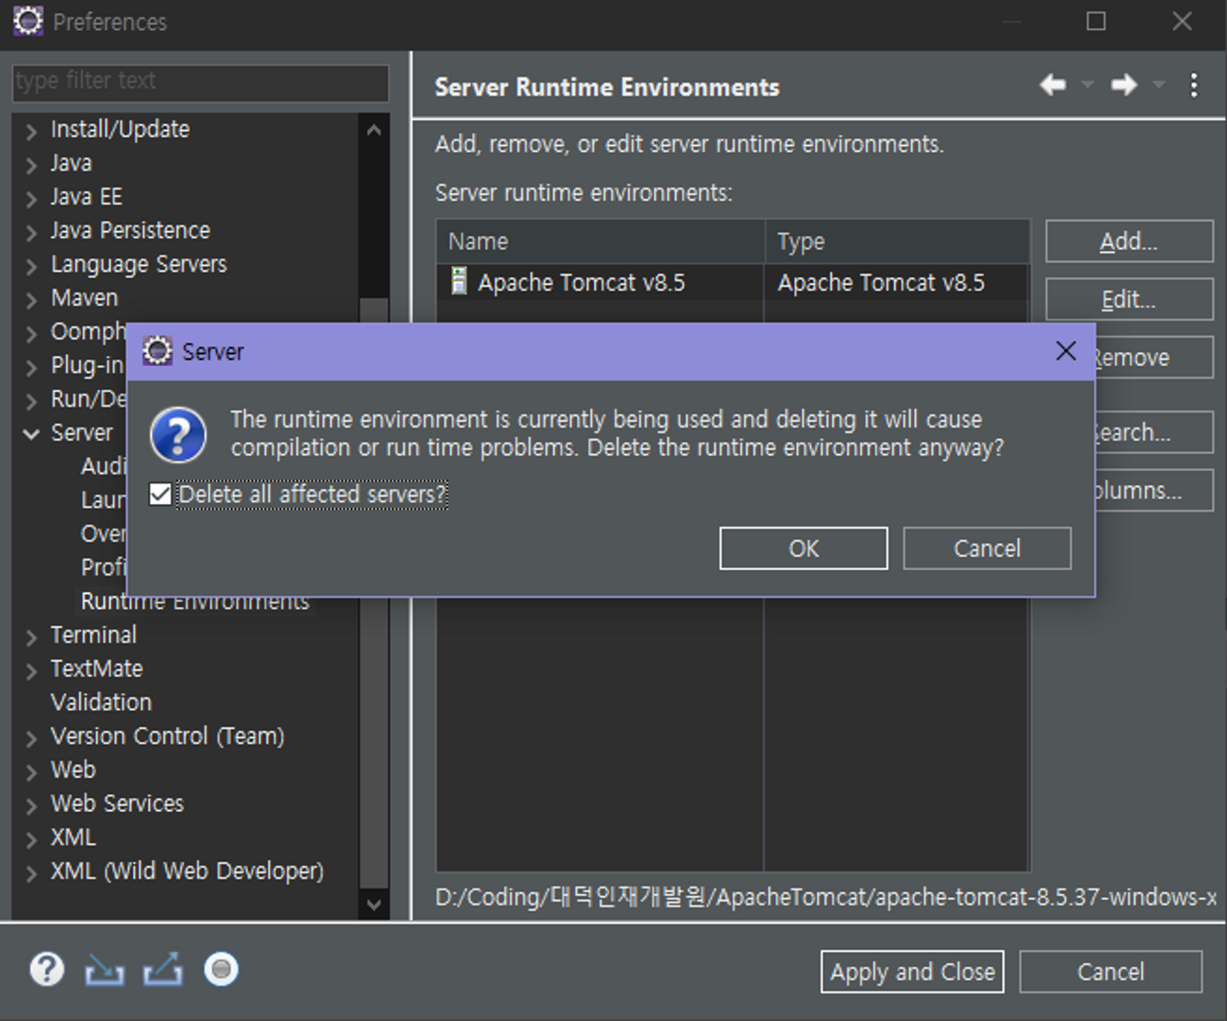Click Cancel in the Preferences footer

1110,972
